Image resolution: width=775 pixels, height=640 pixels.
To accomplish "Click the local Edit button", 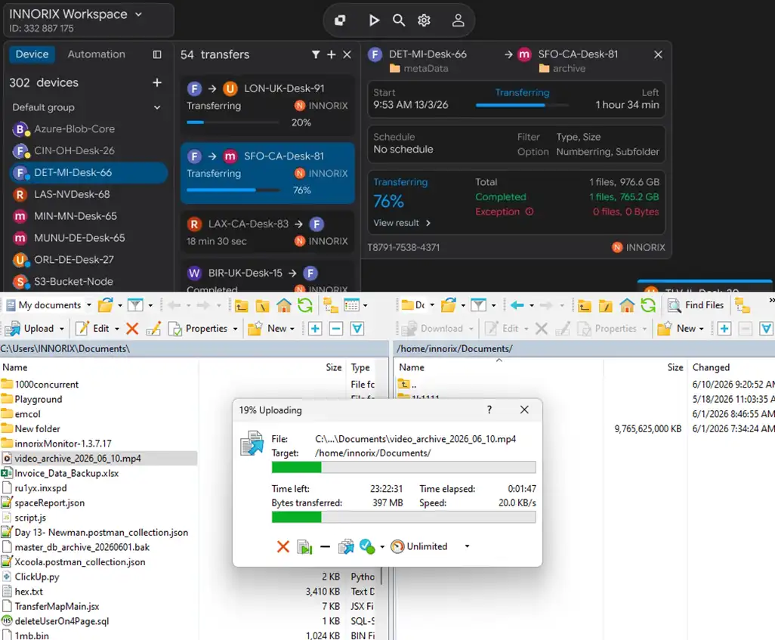I will [93, 329].
